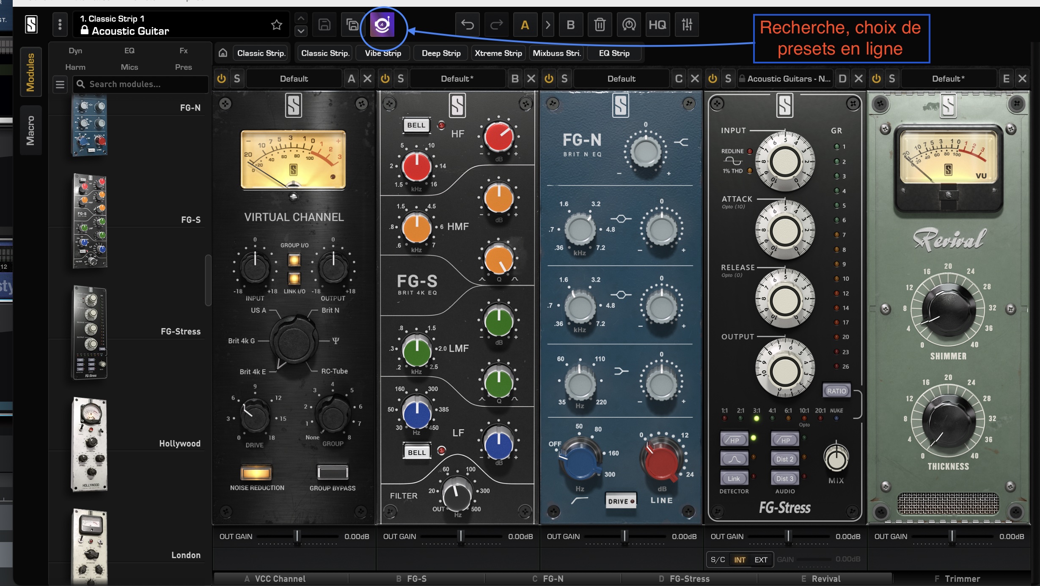Click the Save As copy icon
Screen dimensions: 1040x586
click(352, 25)
